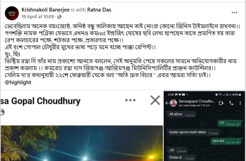Close the embedded Gopal Choudhury photo
The height and width of the screenshot is (161, 246).
click(x=155, y=100)
